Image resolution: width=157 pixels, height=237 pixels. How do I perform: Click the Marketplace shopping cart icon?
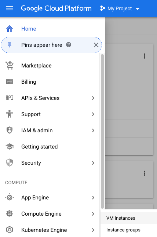coord(10,66)
